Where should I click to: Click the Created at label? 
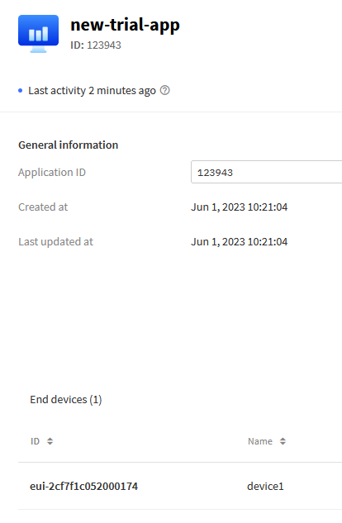[43, 207]
